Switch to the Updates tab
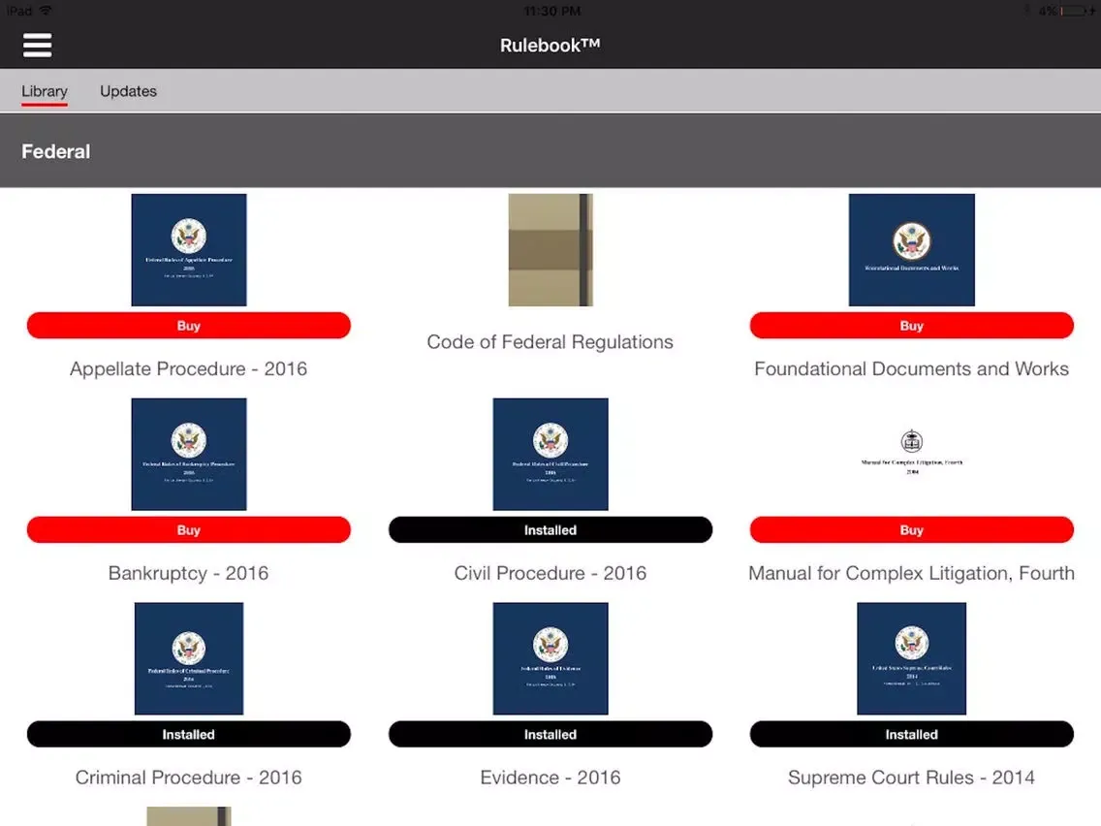 tap(129, 91)
